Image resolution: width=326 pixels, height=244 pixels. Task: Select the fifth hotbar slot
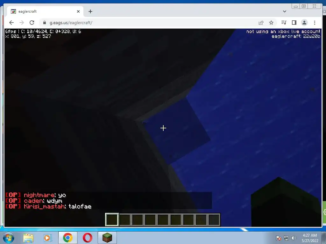tap(163, 220)
